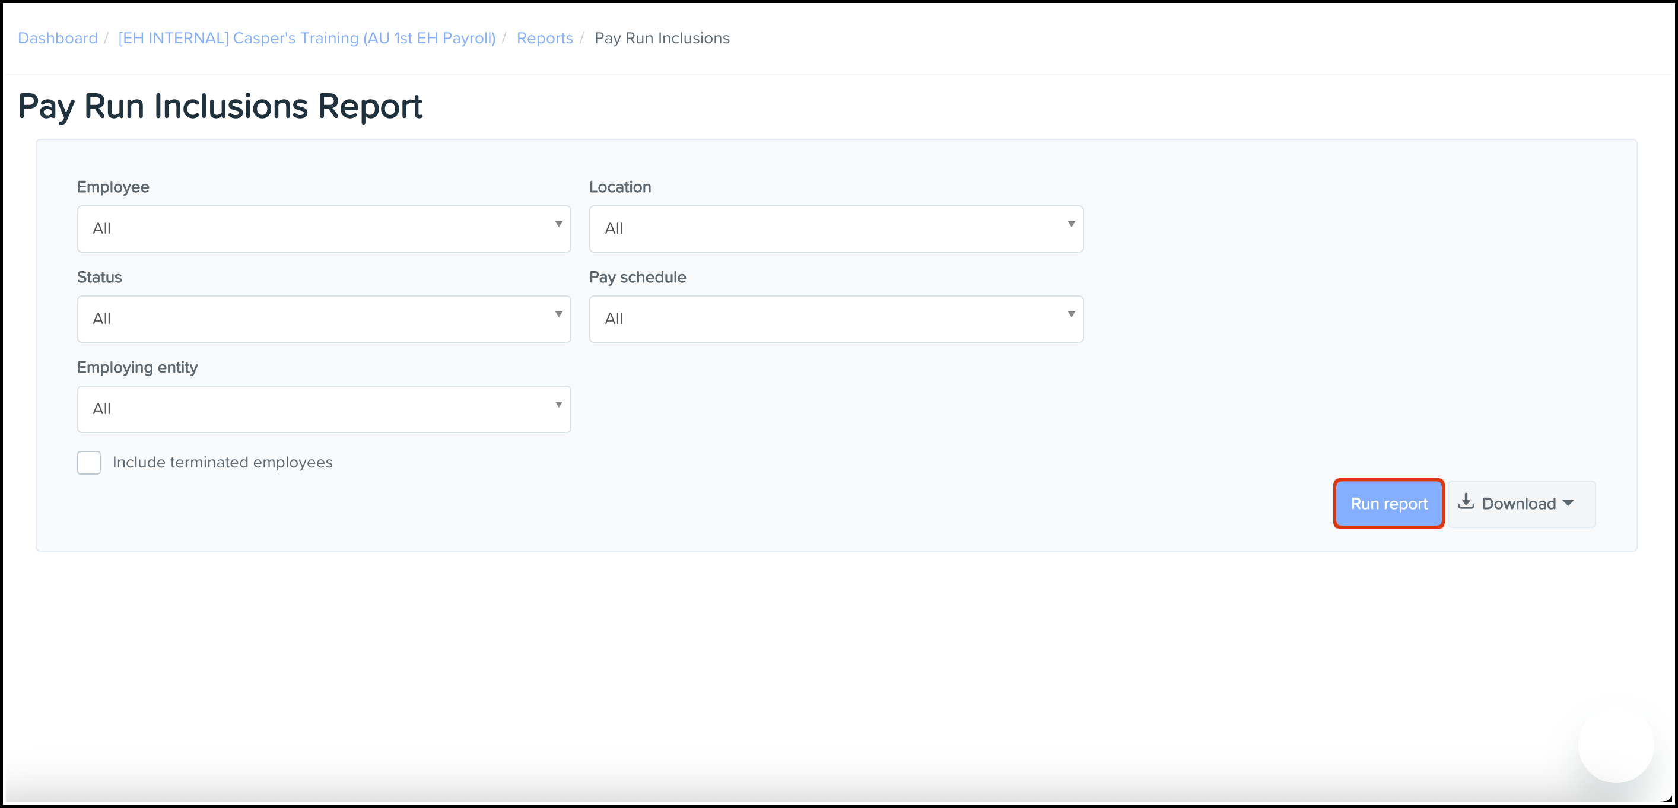
Task: Click the Employing entity dropdown arrow
Action: tap(558, 405)
